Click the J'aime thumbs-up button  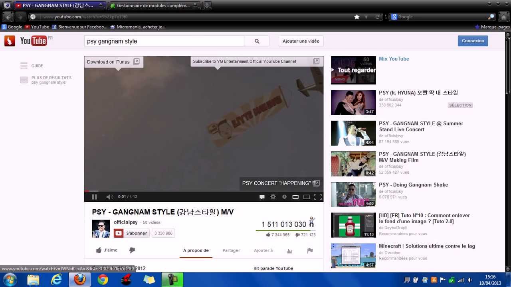point(107,250)
